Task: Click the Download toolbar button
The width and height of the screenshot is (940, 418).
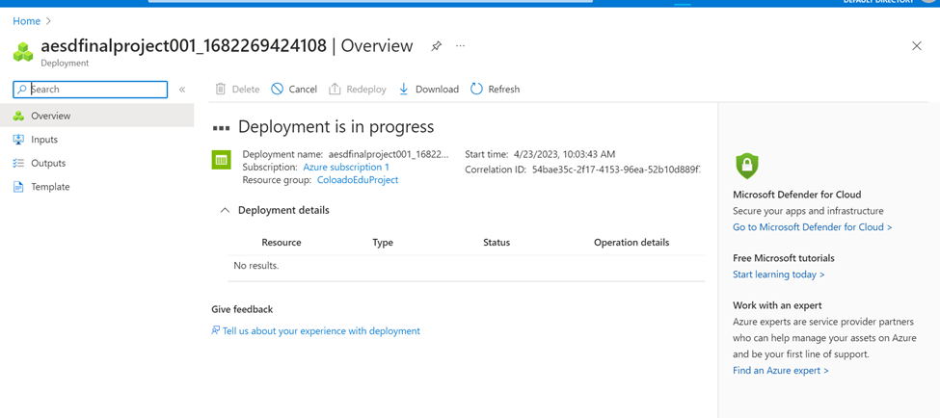Action: [x=429, y=90]
